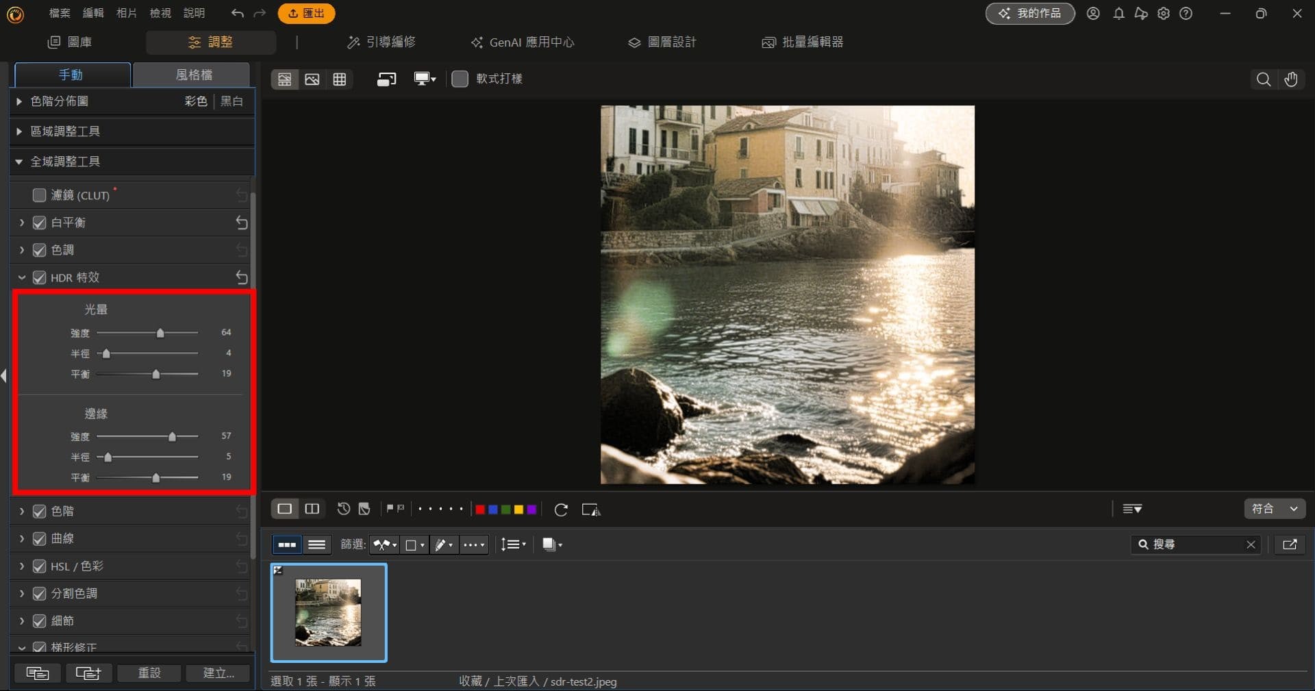
Task: Click the red color label swatch
Action: [479, 510]
